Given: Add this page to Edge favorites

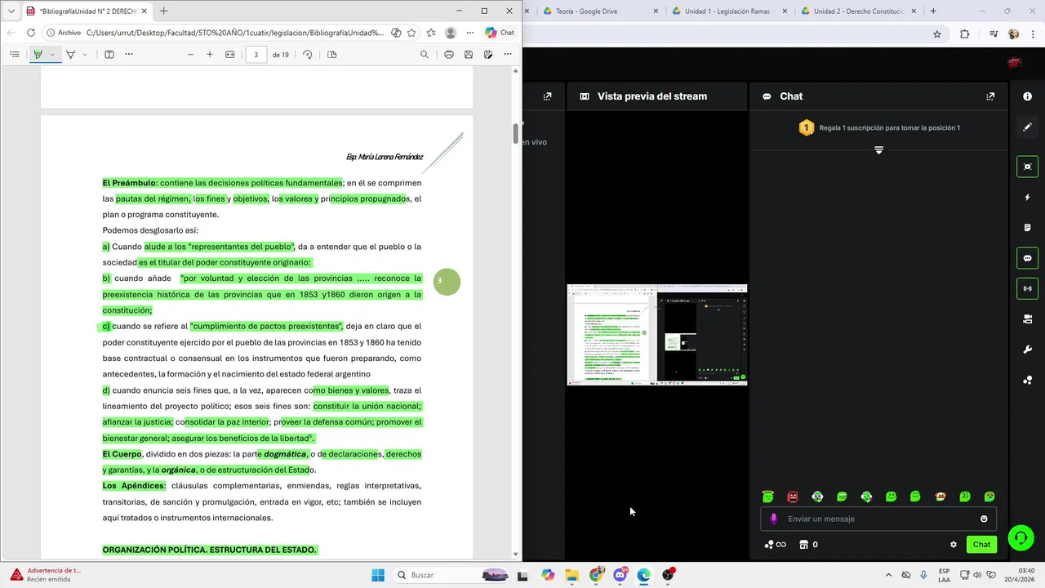Looking at the screenshot, I should (x=411, y=33).
